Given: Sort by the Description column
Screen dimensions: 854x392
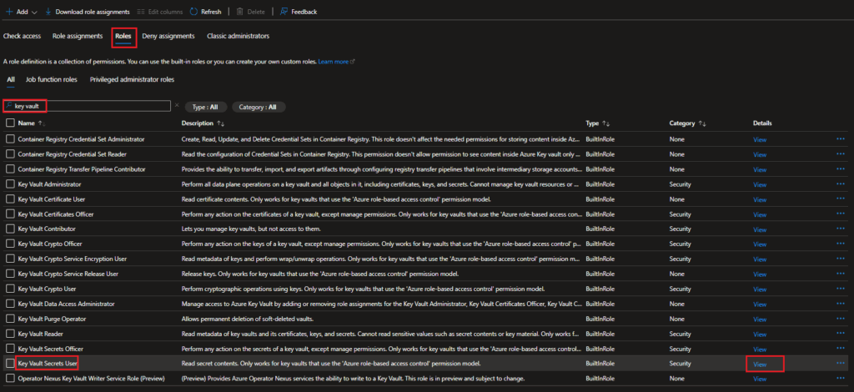Looking at the screenshot, I should point(203,123).
